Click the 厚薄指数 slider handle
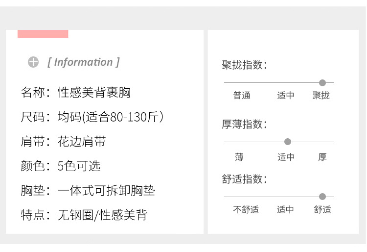 pyautogui.click(x=288, y=142)
